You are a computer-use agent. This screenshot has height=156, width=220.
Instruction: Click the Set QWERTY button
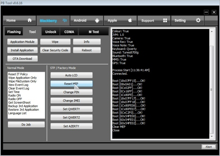(71, 109)
